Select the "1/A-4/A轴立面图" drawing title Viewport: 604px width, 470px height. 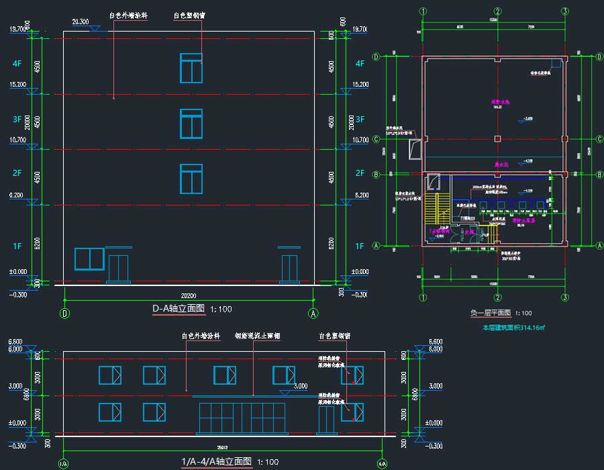[x=217, y=461]
